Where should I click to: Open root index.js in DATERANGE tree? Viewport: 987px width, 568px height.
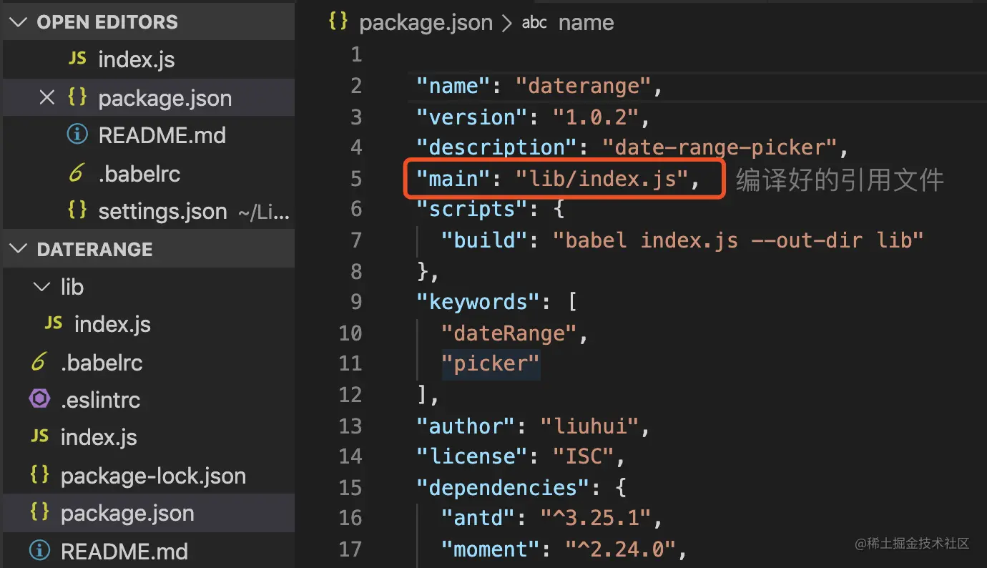click(x=99, y=438)
